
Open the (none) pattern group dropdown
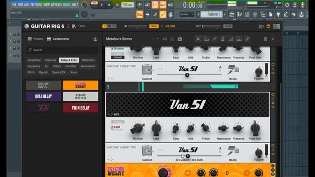(x=187, y=14)
